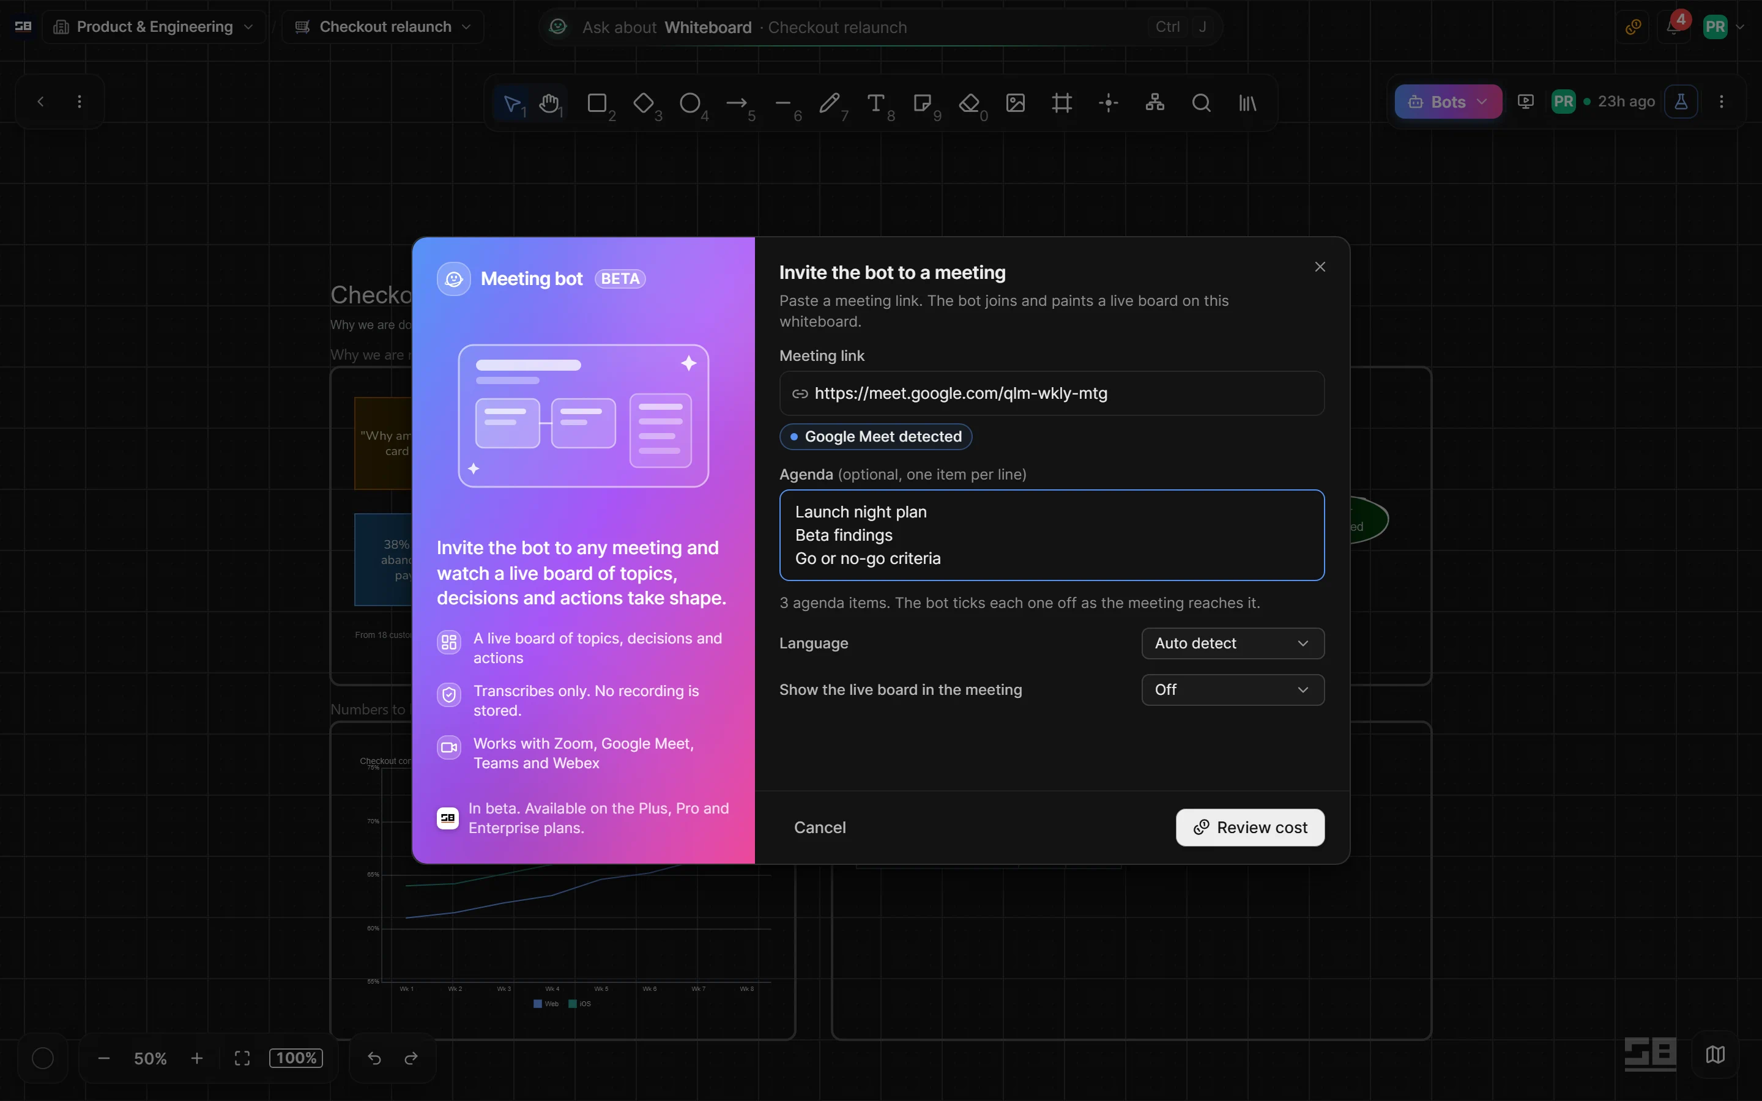The height and width of the screenshot is (1101, 1762).
Task: Open the labs flask icon
Action: [1681, 102]
